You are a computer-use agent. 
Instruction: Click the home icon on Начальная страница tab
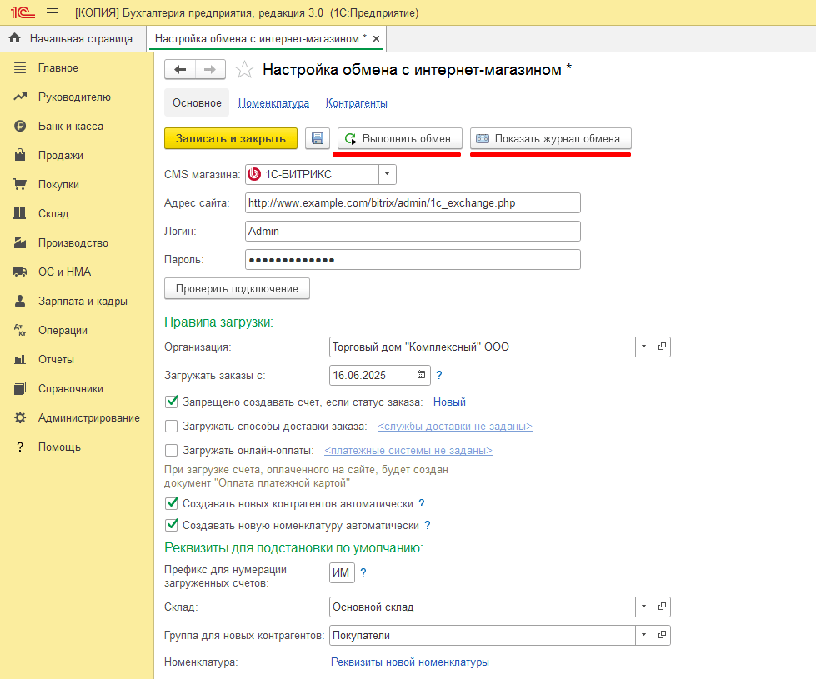(14, 38)
